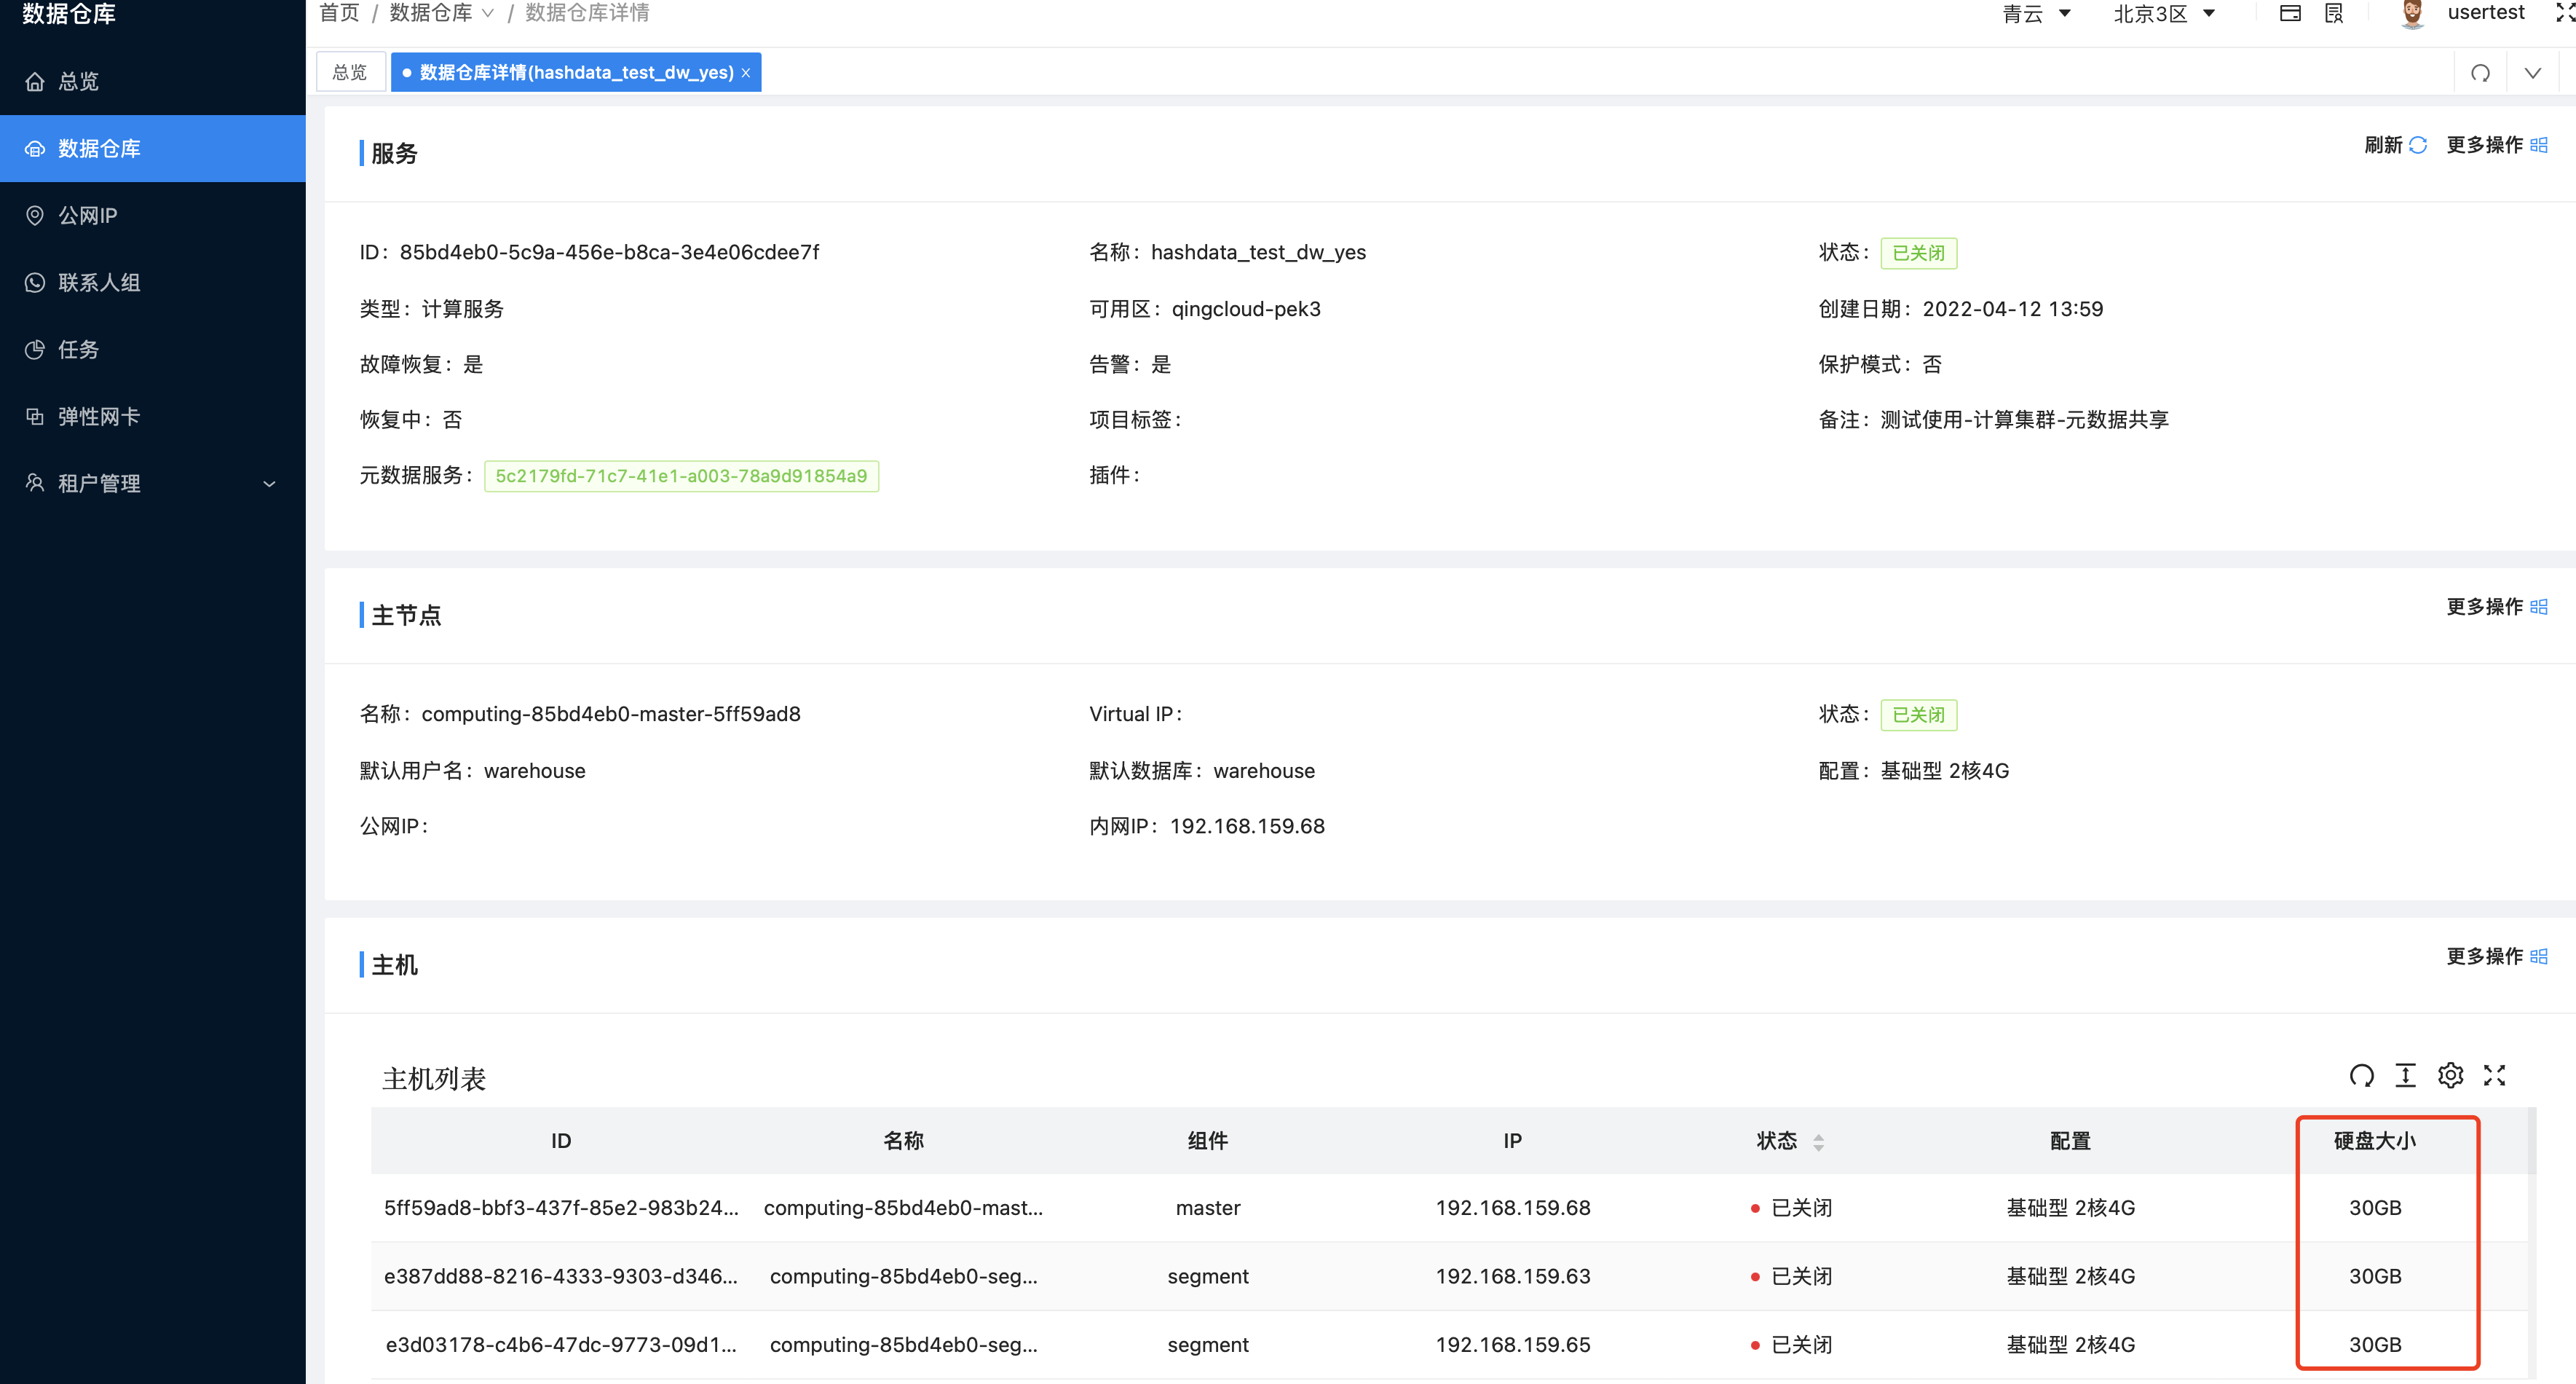Image resolution: width=2576 pixels, height=1384 pixels.
Task: Switch to the 总览 tab
Action: [x=350, y=71]
